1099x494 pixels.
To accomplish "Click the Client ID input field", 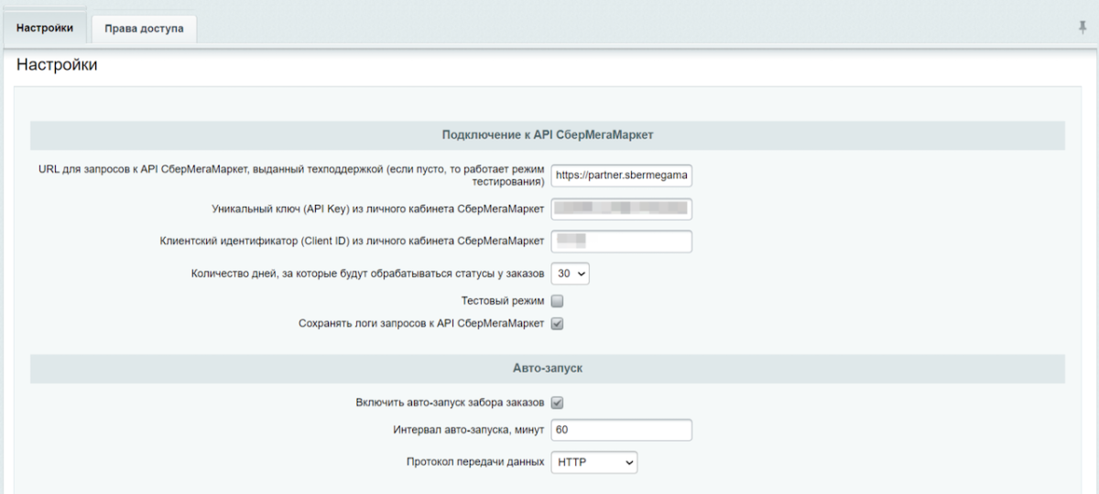I will pos(621,241).
